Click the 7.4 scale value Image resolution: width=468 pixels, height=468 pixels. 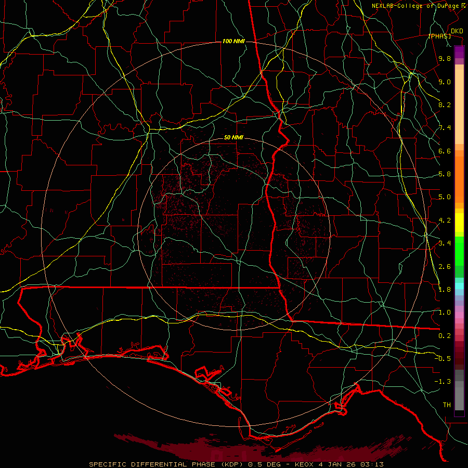click(x=445, y=128)
